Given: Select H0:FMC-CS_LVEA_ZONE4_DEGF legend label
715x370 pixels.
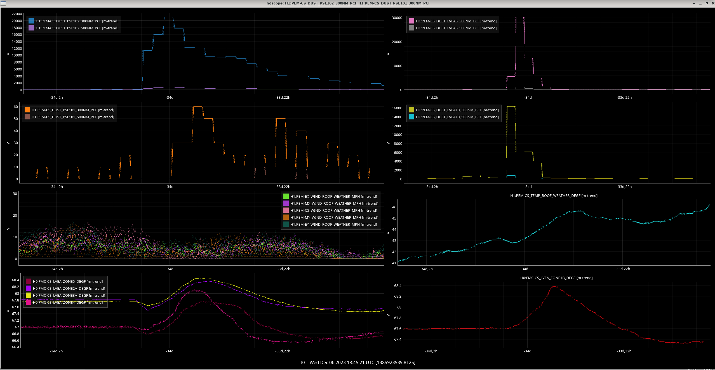Looking at the screenshot, I should [x=68, y=302].
